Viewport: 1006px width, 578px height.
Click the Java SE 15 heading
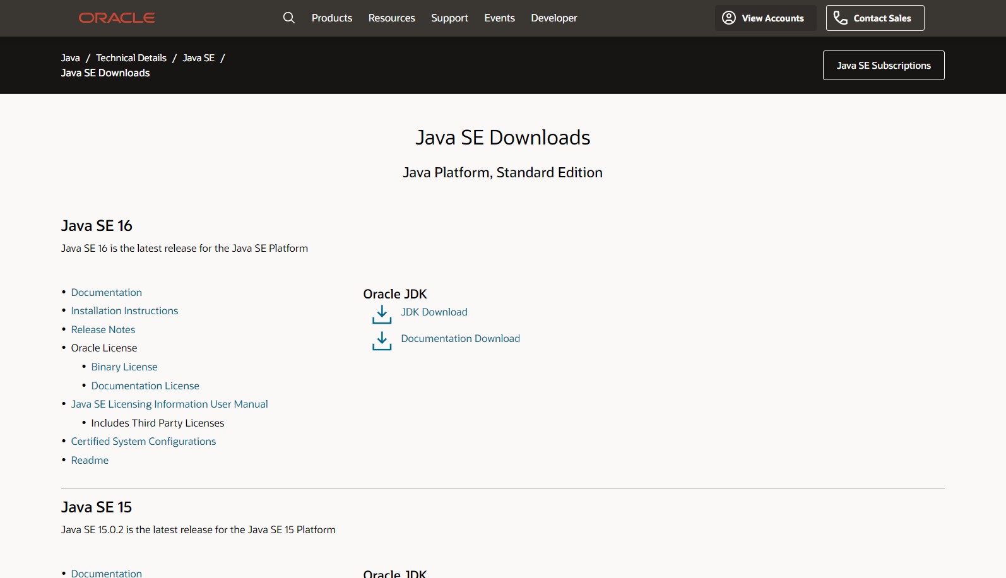click(x=97, y=507)
